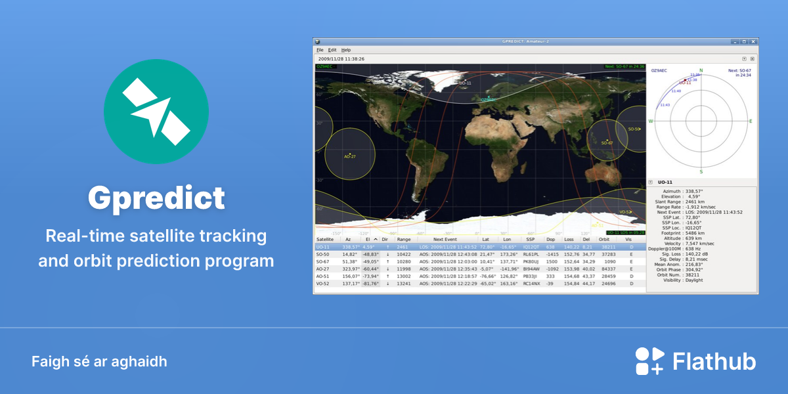
Task: Click the 'Faigh sé ar aghaidh' text
Action: click(99, 362)
